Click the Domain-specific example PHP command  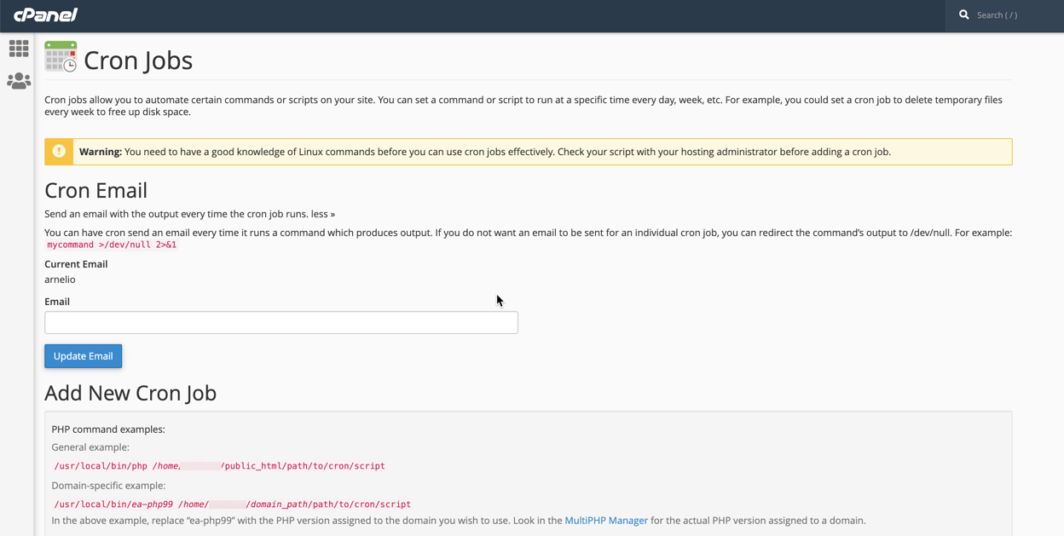[232, 504]
